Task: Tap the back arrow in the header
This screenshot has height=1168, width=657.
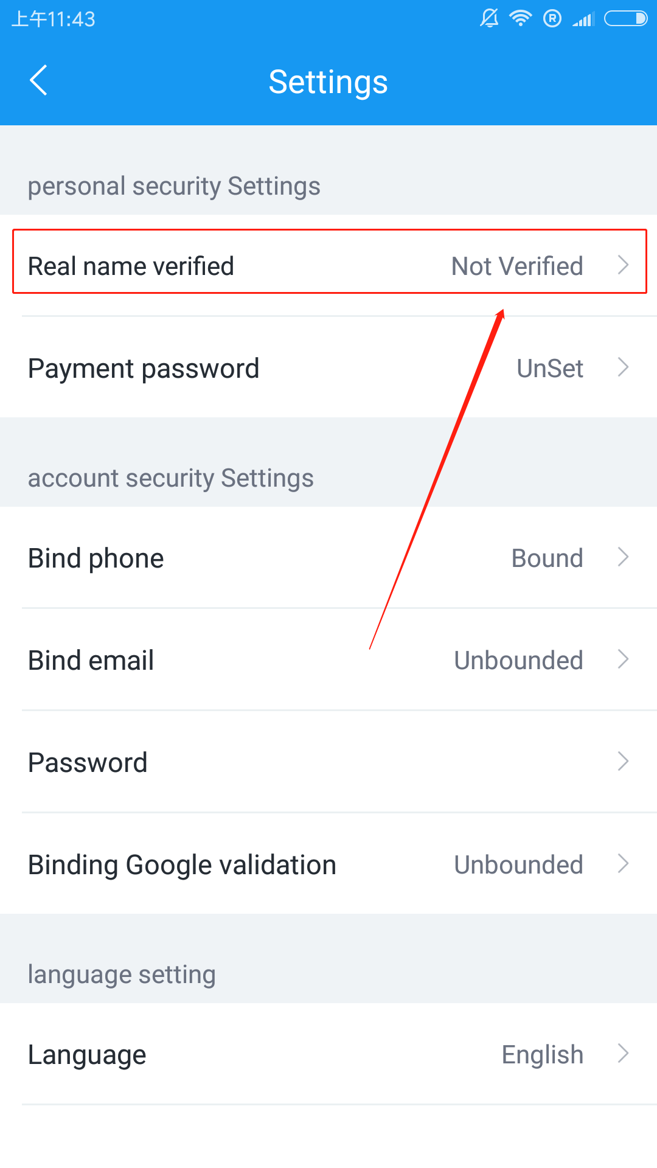Action: click(38, 81)
